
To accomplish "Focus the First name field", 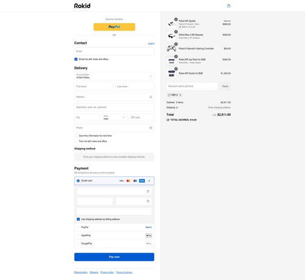I will (94, 87).
